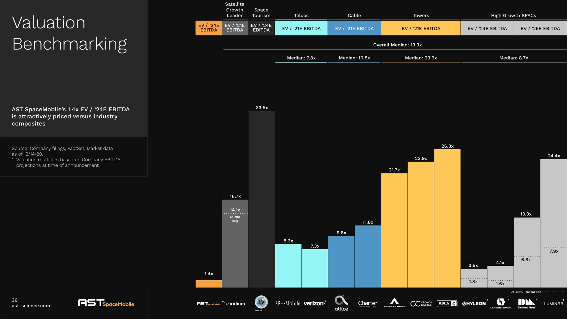The height and width of the screenshot is (319, 567).
Task: Click the ast-science.com footer link
Action: (31, 306)
